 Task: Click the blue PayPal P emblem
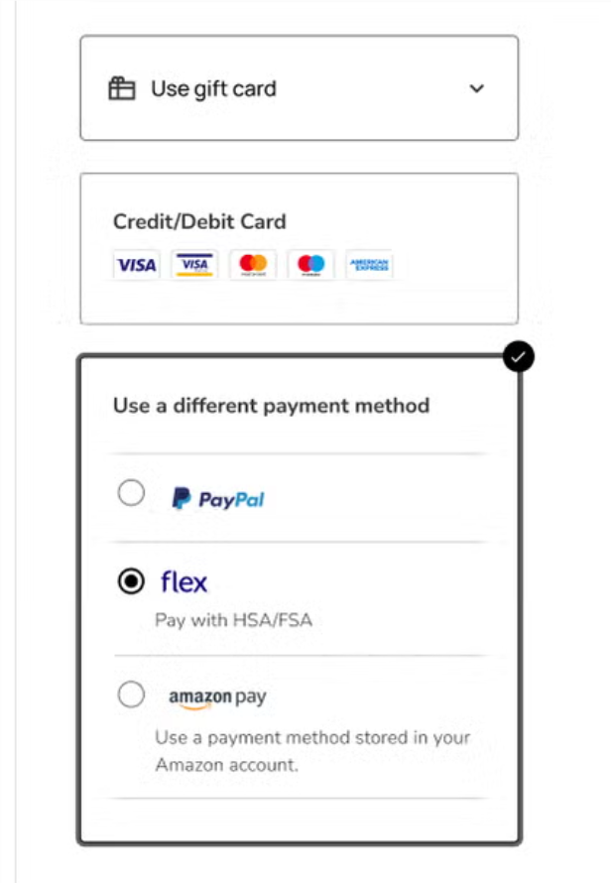182,498
